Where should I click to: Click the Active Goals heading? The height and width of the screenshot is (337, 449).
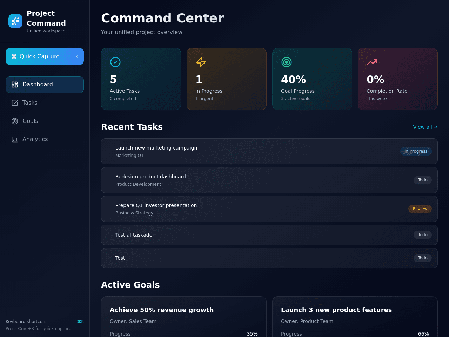130,285
